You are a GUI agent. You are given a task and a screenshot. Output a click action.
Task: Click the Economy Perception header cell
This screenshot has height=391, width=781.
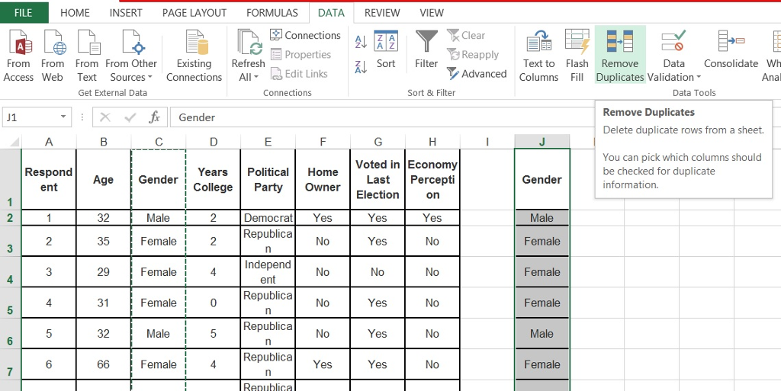click(x=432, y=180)
